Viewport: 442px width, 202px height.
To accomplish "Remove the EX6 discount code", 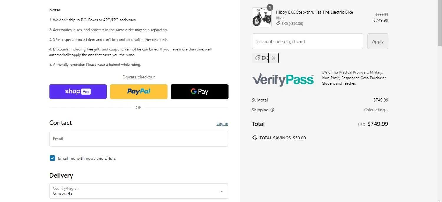I will point(273,58).
